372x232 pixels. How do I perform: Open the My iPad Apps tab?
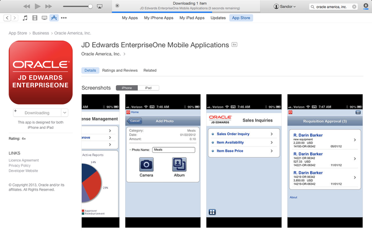click(x=192, y=18)
